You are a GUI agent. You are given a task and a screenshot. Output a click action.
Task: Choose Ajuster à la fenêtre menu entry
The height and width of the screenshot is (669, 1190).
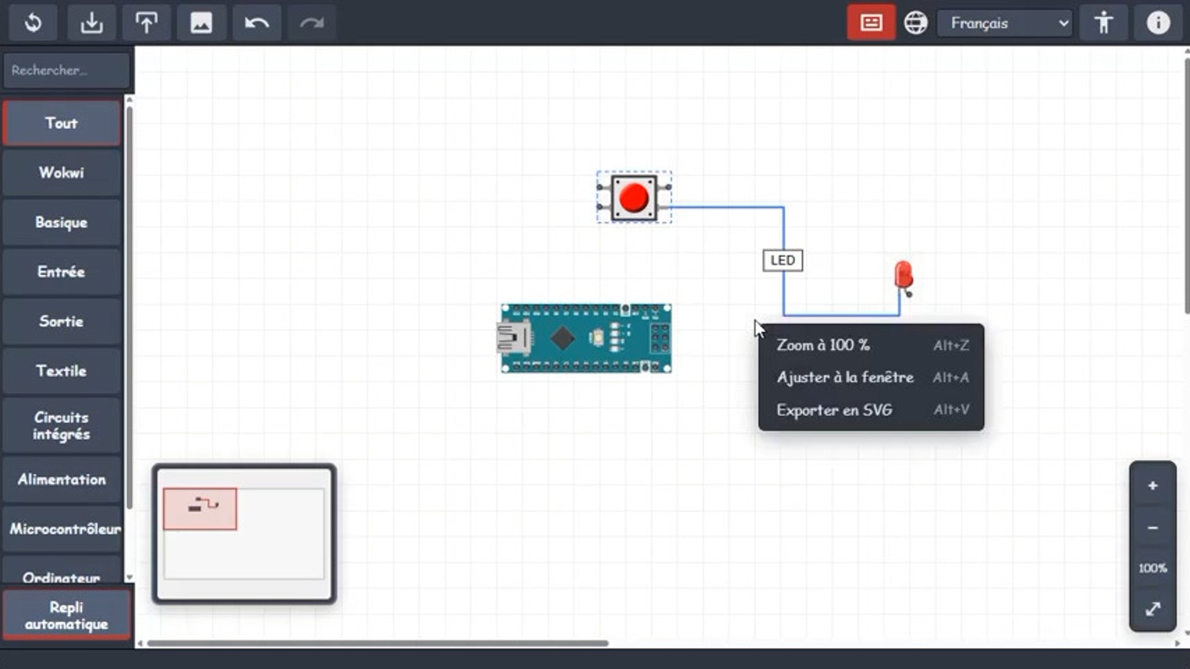(871, 377)
